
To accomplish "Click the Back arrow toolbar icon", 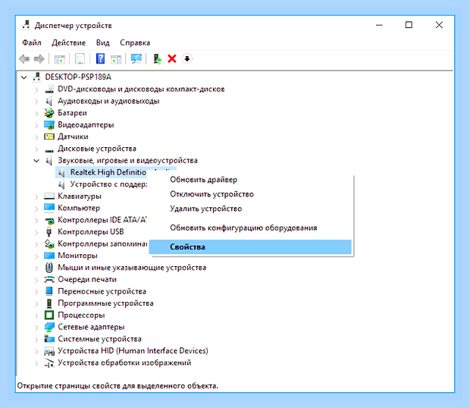I will (24, 58).
